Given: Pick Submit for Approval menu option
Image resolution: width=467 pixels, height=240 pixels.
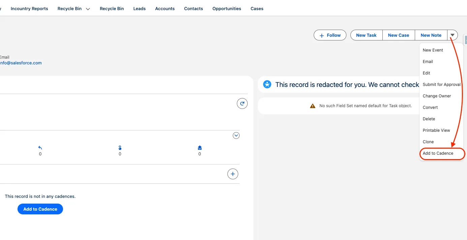Looking at the screenshot, I should 441,85.
